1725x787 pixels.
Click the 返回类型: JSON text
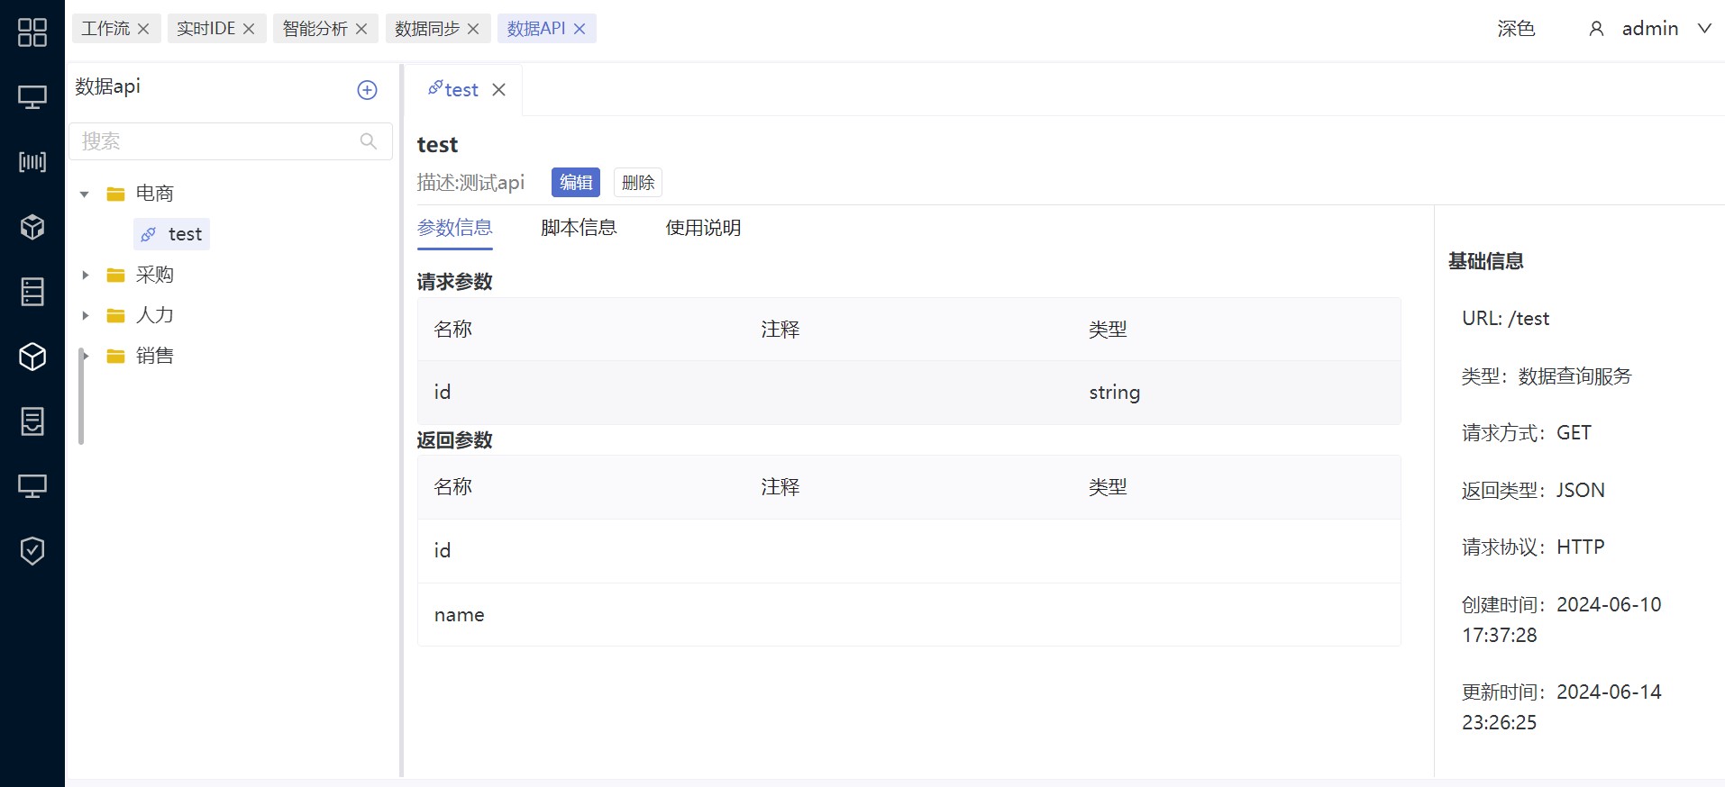click(1533, 491)
